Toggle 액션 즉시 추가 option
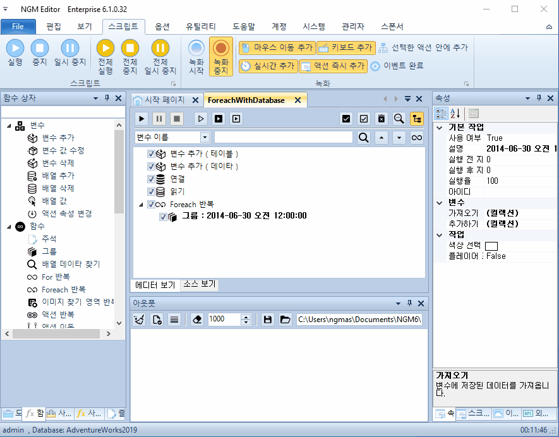Image resolution: width=559 pixels, height=437 pixels. (x=333, y=66)
